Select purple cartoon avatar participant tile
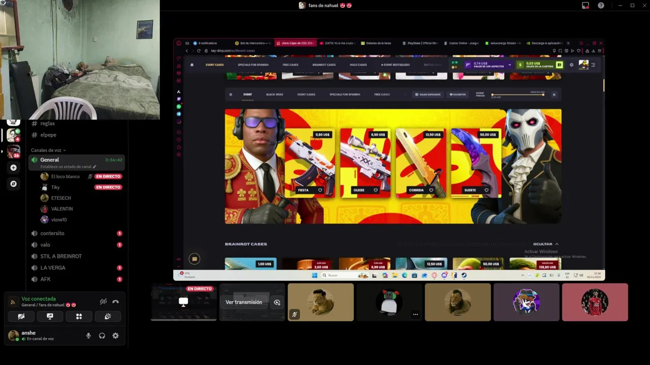Screen dimensions: 650x365 pyautogui.click(x=526, y=302)
